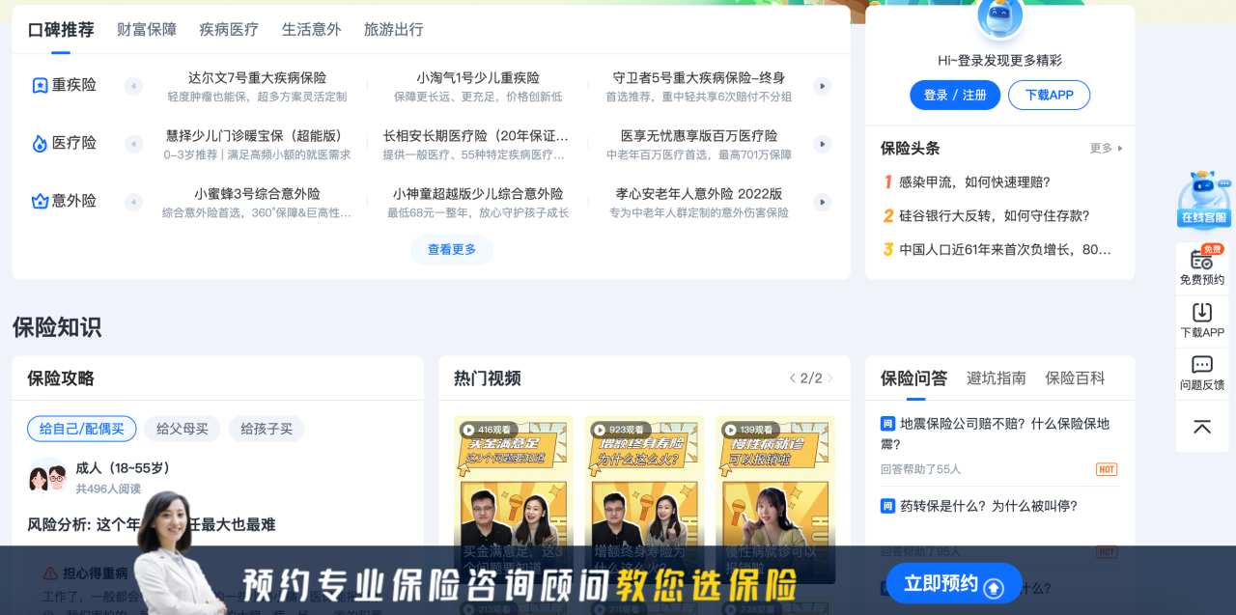Open the 实金满意足 video thumbnail

pos(513,497)
